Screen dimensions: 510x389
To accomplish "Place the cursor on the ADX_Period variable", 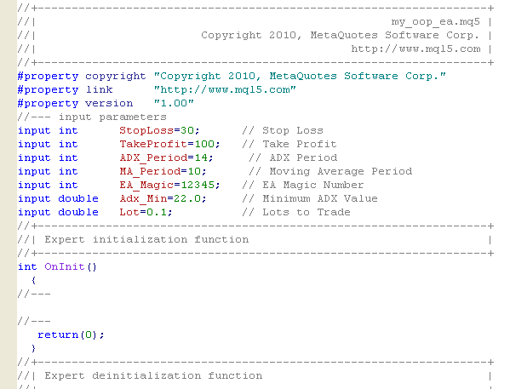I will (x=153, y=157).
